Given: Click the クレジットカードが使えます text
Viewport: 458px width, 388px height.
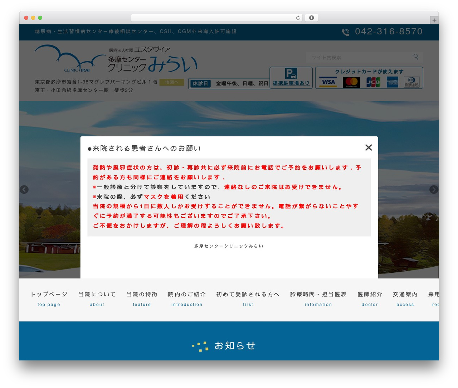Looking at the screenshot, I should [x=369, y=72].
